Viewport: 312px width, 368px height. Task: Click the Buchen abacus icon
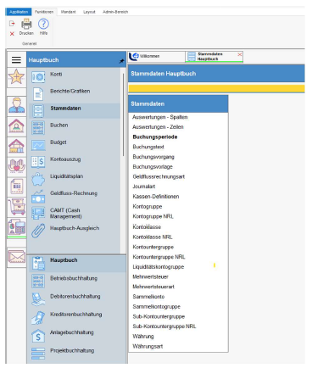coord(38,128)
